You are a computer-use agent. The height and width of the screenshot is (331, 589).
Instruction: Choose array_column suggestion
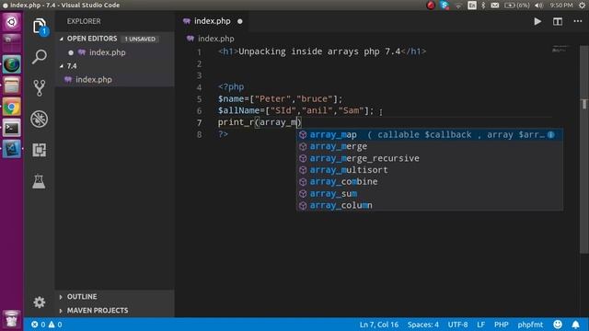coord(430,205)
